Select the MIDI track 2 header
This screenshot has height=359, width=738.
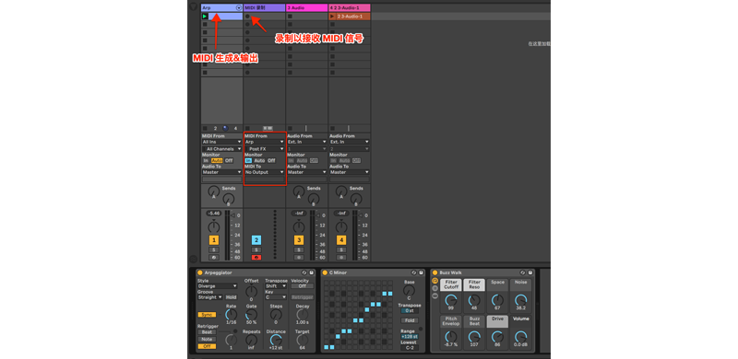pyautogui.click(x=265, y=7)
